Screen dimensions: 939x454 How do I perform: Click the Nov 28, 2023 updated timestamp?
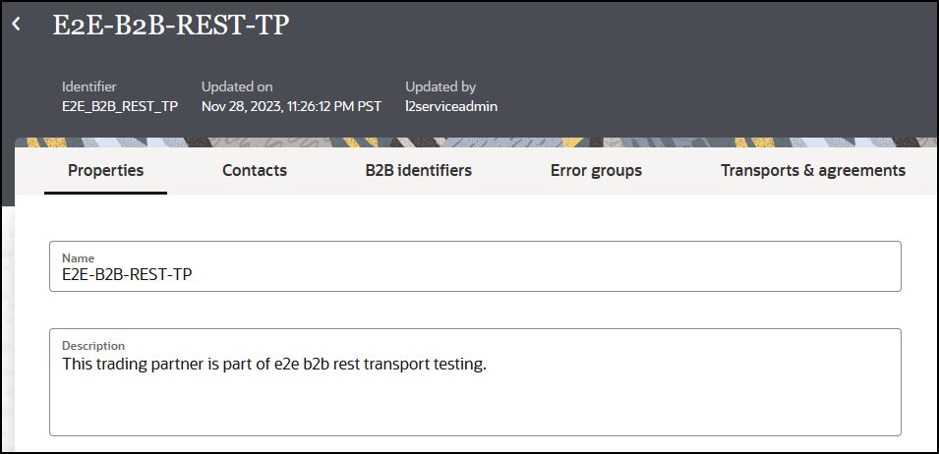(291, 106)
